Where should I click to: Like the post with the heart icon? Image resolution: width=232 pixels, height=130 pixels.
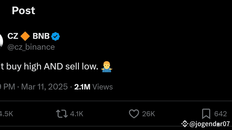(134, 114)
